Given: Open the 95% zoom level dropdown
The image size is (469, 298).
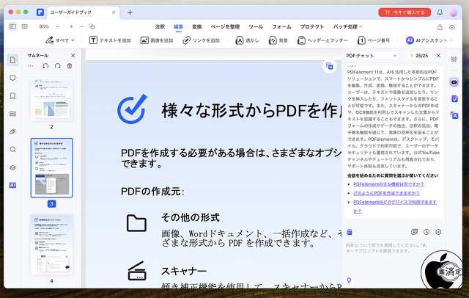Looking at the screenshot, I should [49, 26].
